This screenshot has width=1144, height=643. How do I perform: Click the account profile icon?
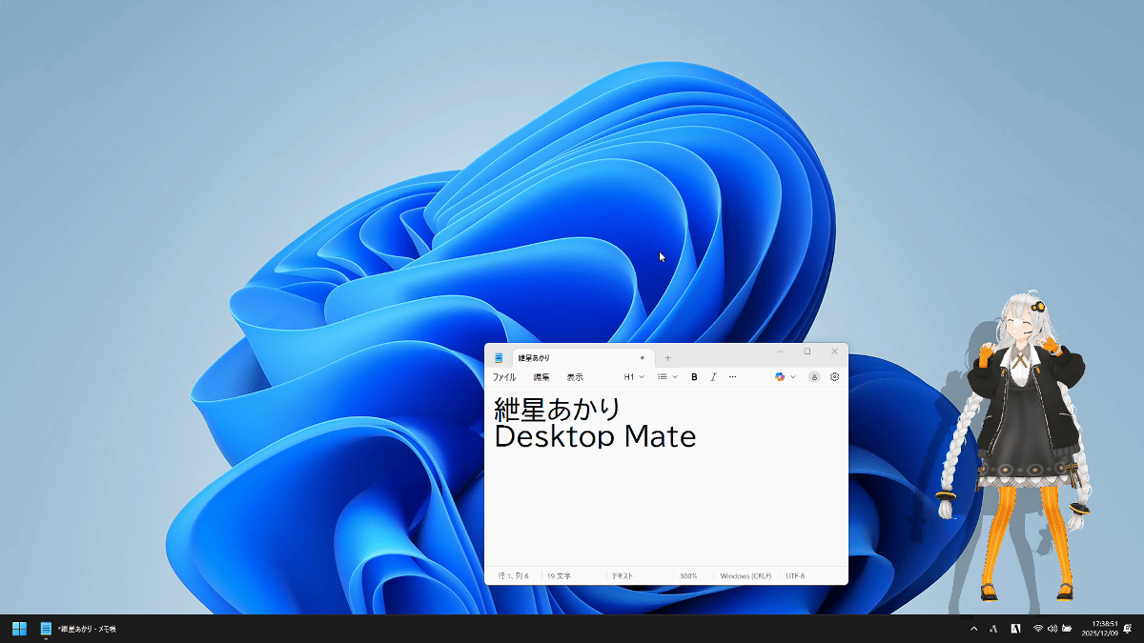tap(814, 377)
